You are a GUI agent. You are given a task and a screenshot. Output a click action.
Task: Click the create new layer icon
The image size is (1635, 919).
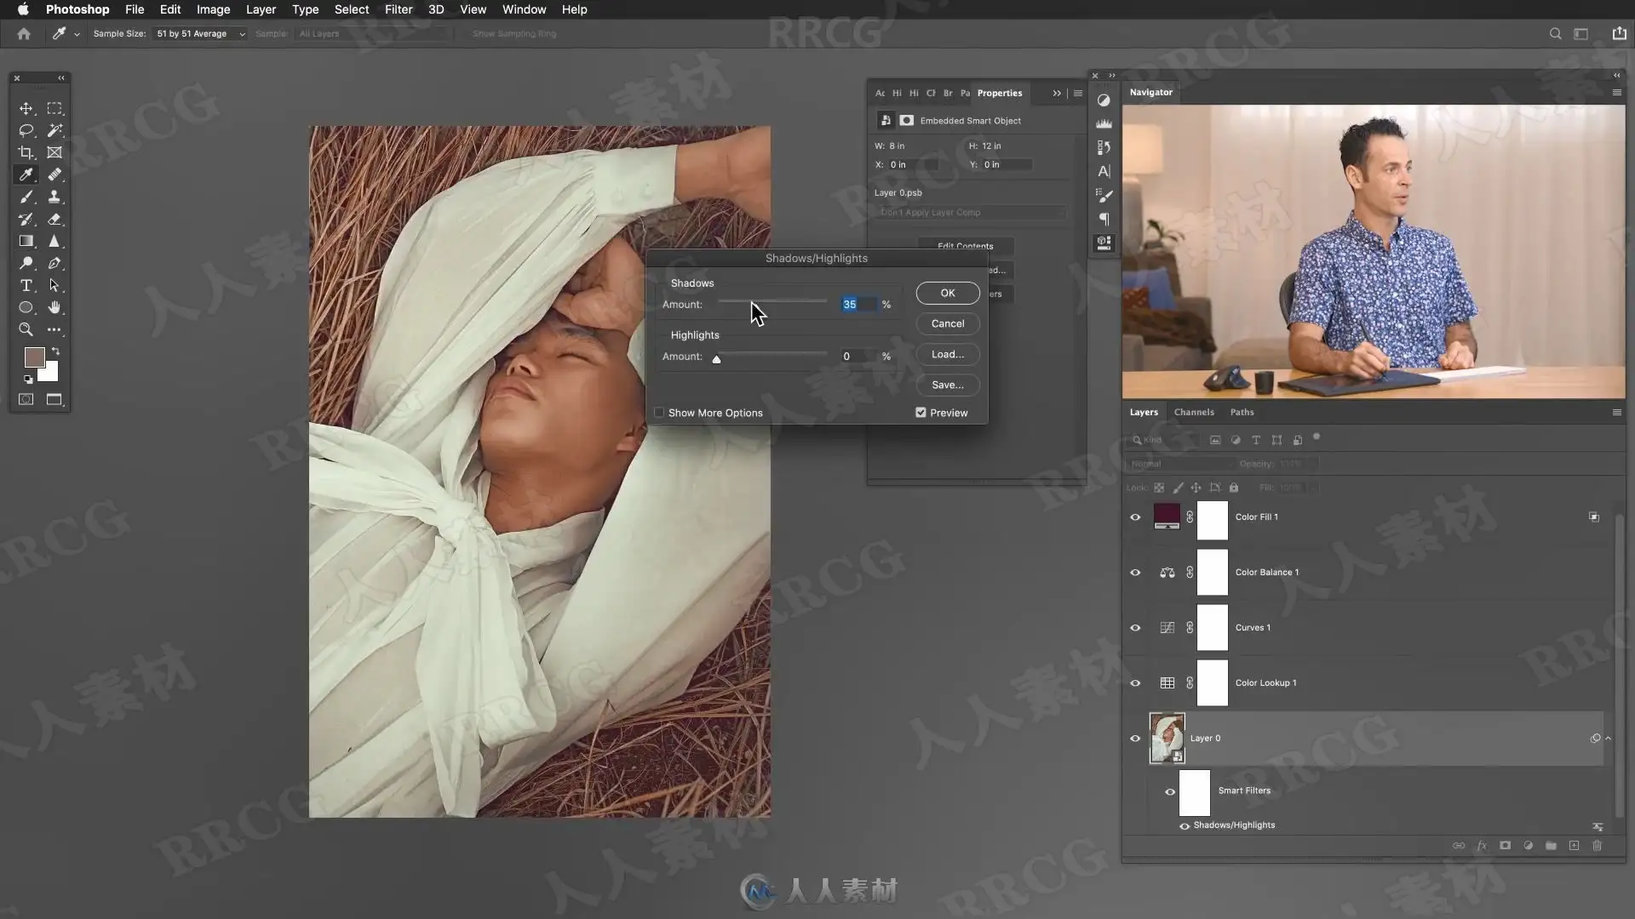(1574, 846)
